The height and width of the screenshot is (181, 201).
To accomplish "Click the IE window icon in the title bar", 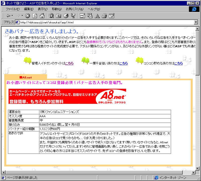I will pos(3,3).
